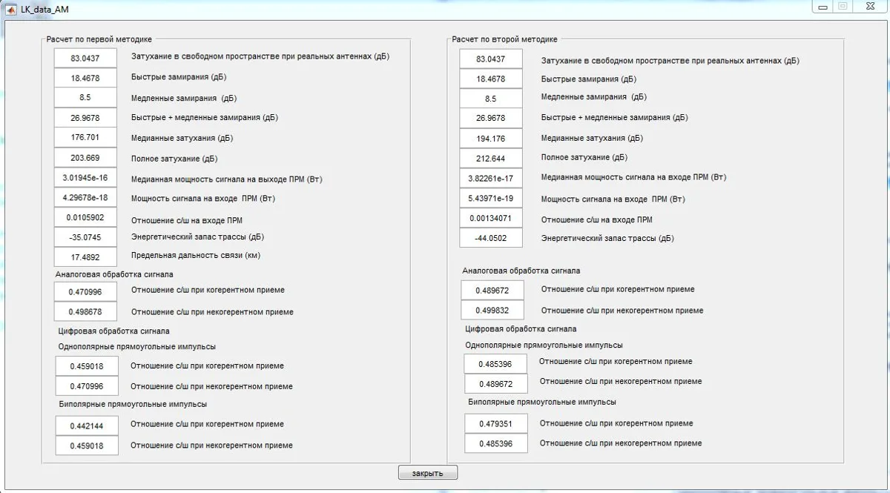
Task: Select the 17.4892 maximum range field
Action: [x=85, y=257]
